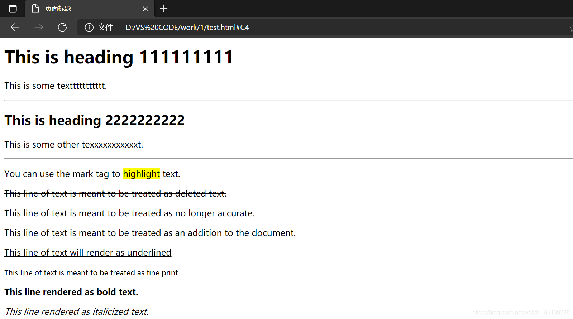Image resolution: width=573 pixels, height=319 pixels.
Task: Click the strikethrough 'no longer accurate' line
Action: 129,213
